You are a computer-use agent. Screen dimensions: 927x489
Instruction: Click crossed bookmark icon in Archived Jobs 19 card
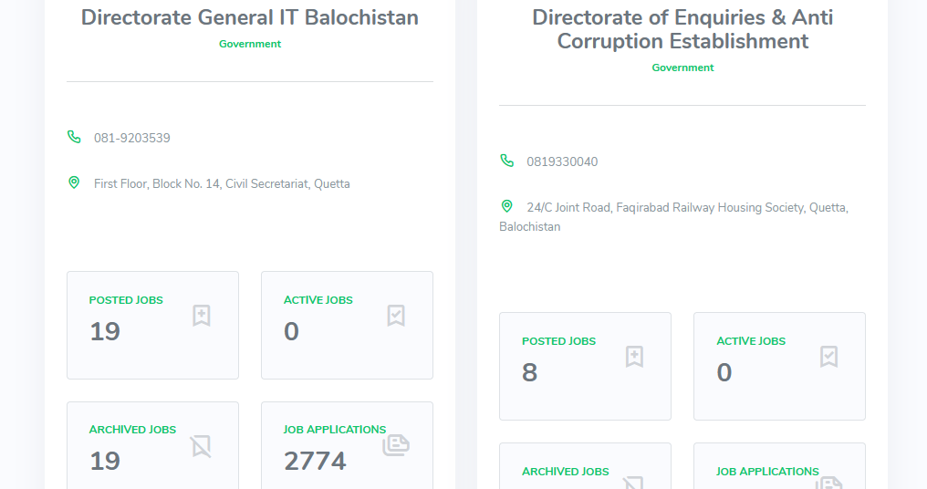click(x=201, y=446)
